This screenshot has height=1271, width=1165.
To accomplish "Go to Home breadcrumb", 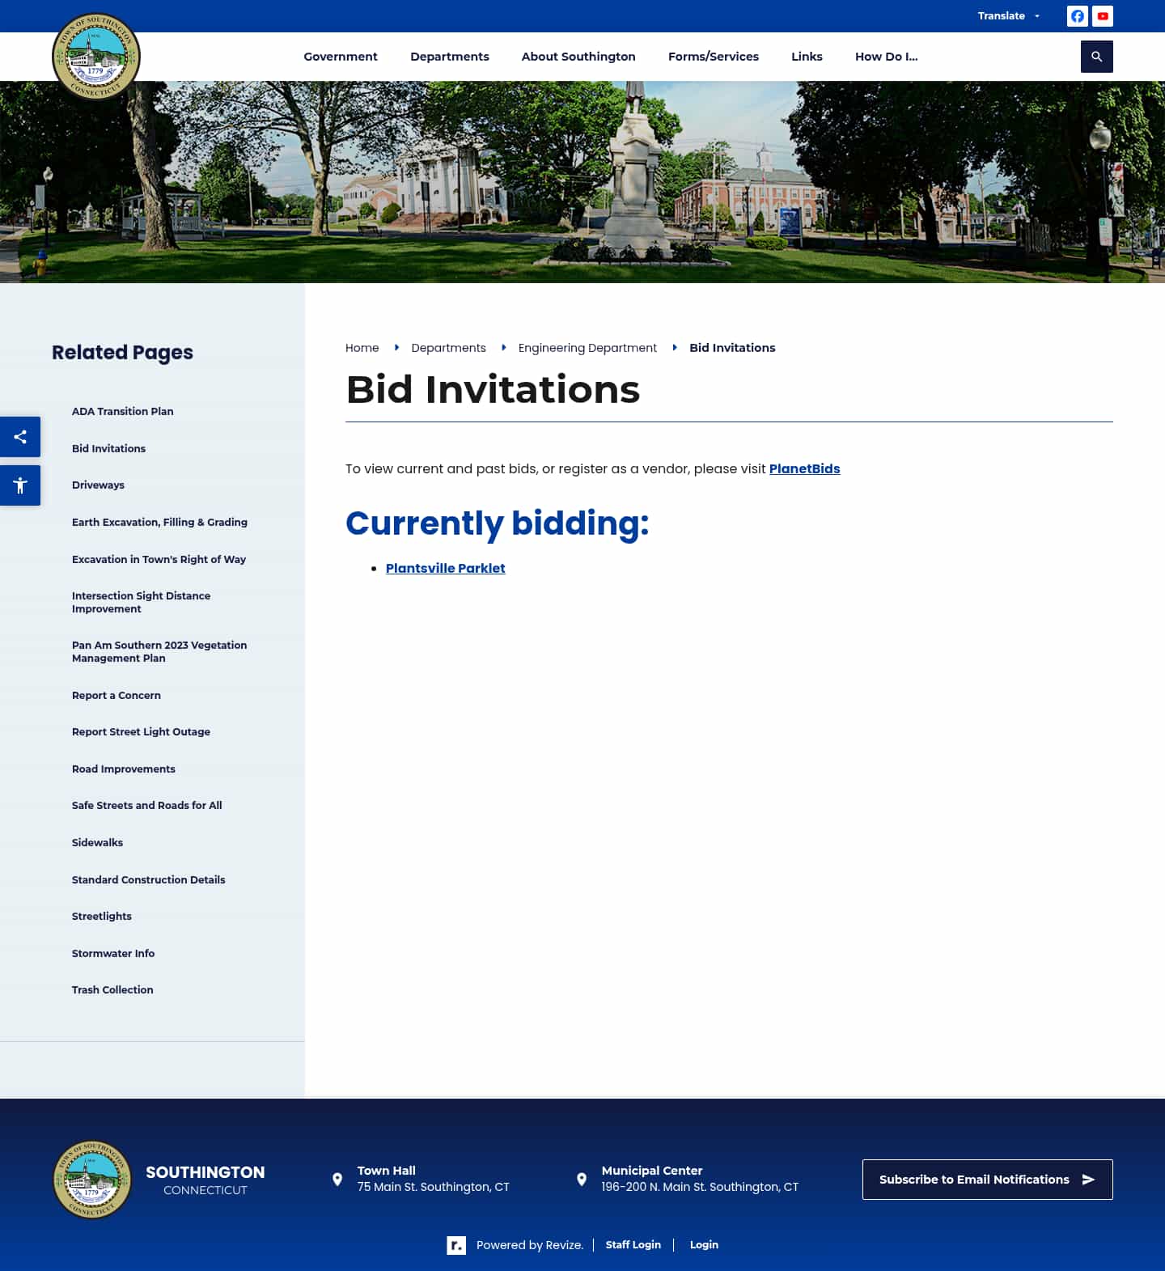I will (x=362, y=348).
